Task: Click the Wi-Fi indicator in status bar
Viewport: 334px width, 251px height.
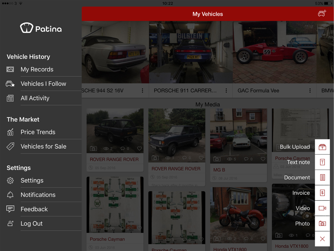Action: pos(20,3)
